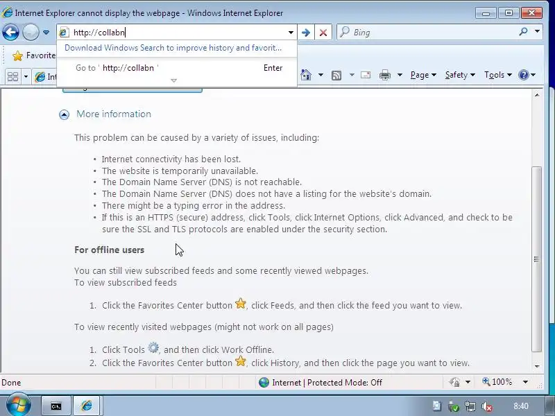Open the Feeds dropdown arrow

[x=352, y=75]
